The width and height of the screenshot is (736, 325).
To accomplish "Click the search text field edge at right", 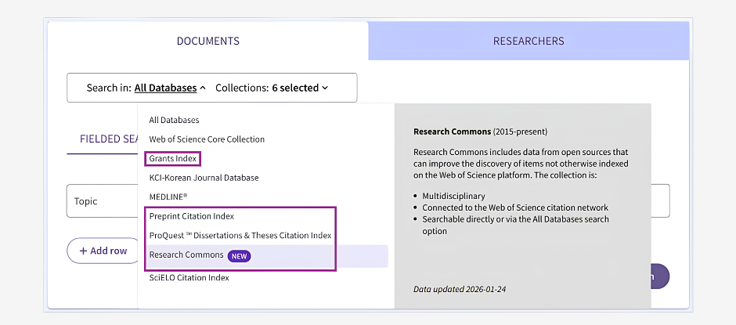I will tap(660, 201).
